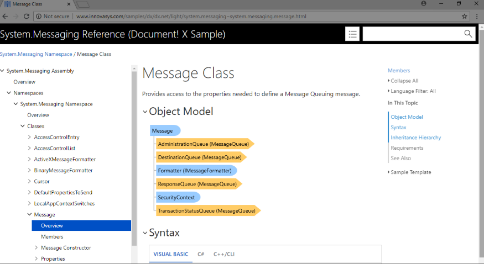The width and height of the screenshot is (484, 264).
Task: Expand the Message Constructor tree node
Action: [36, 247]
